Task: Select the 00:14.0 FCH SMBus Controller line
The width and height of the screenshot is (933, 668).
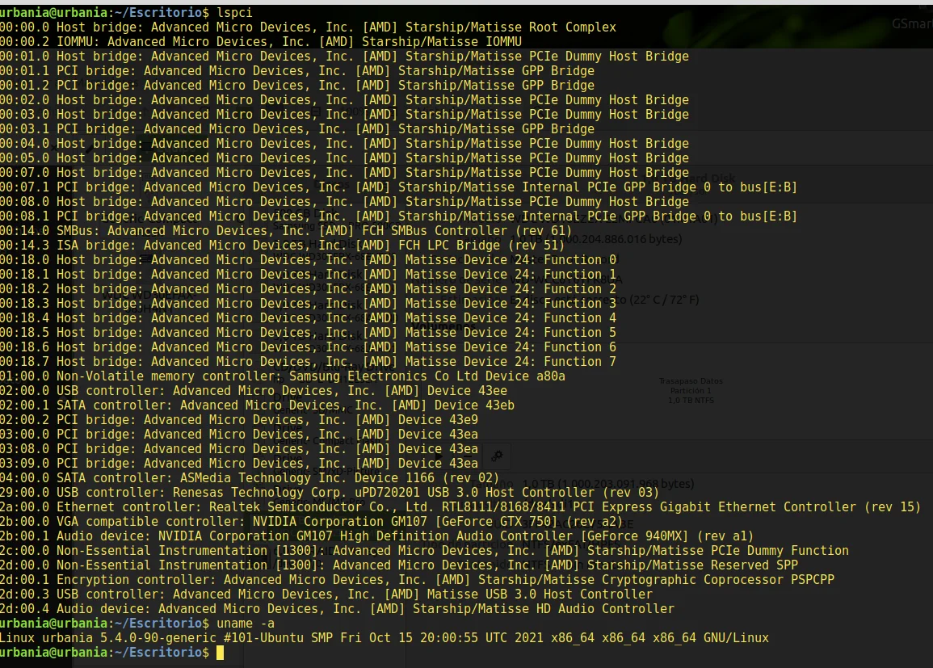Action: pyautogui.click(x=286, y=231)
